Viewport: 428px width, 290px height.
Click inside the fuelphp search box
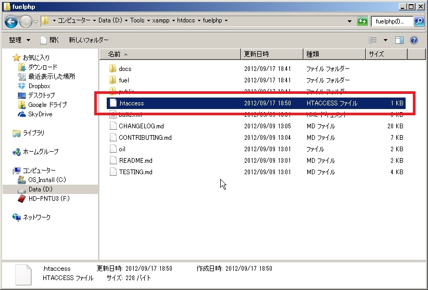[392, 21]
